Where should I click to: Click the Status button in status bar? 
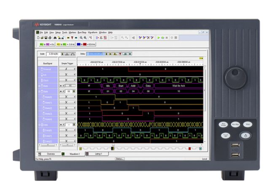(x=120, y=159)
